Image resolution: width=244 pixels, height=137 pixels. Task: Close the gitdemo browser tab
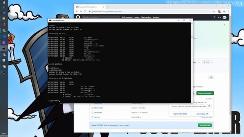coord(103,7)
